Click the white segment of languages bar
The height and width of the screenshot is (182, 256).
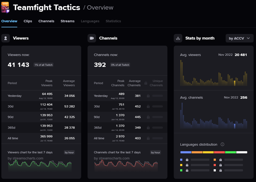pyautogui.click(x=242, y=152)
